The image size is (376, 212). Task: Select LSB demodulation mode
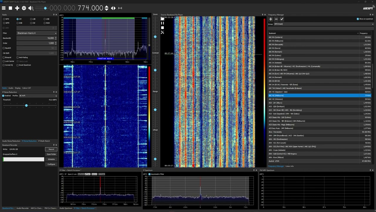[33, 19]
